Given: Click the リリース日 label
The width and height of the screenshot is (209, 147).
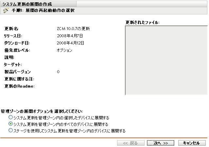Looking at the screenshot, I should pos(13,36).
